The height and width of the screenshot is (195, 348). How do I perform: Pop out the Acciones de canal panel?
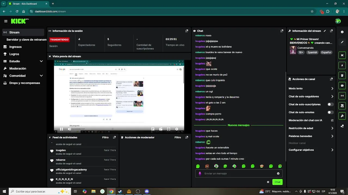(x=331, y=79)
